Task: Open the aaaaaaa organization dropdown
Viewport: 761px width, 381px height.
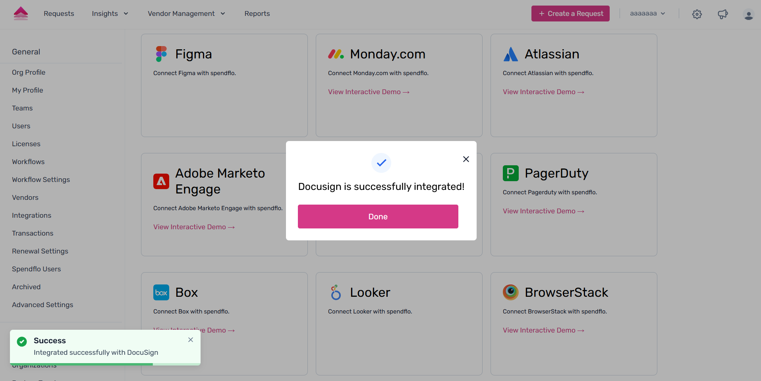Action: click(647, 14)
